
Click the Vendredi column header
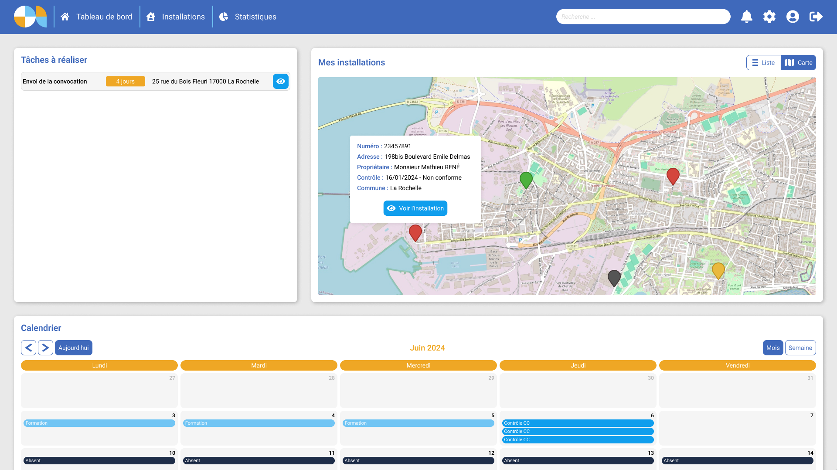click(738, 365)
